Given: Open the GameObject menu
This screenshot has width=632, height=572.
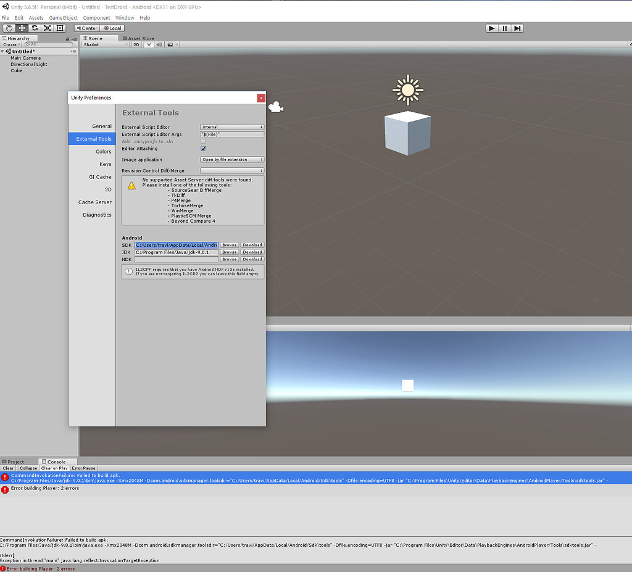Looking at the screenshot, I should pyautogui.click(x=63, y=18).
